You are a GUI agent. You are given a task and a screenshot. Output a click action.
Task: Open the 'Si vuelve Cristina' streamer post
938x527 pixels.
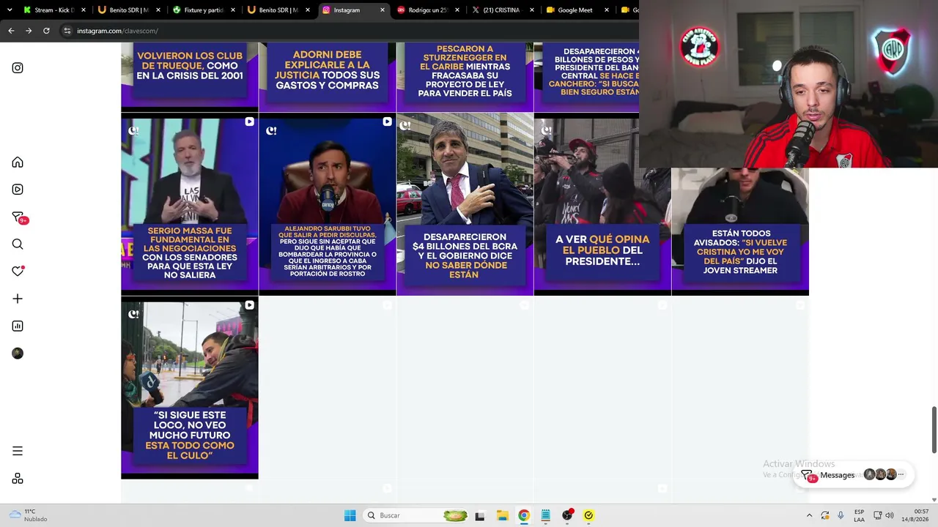click(740, 232)
